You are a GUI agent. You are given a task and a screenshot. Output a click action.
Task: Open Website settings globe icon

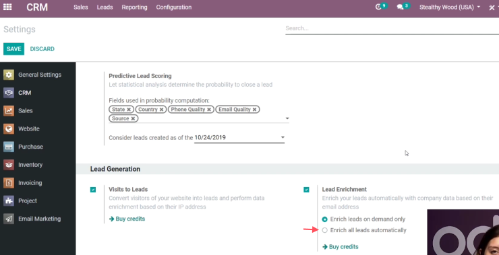click(x=9, y=129)
